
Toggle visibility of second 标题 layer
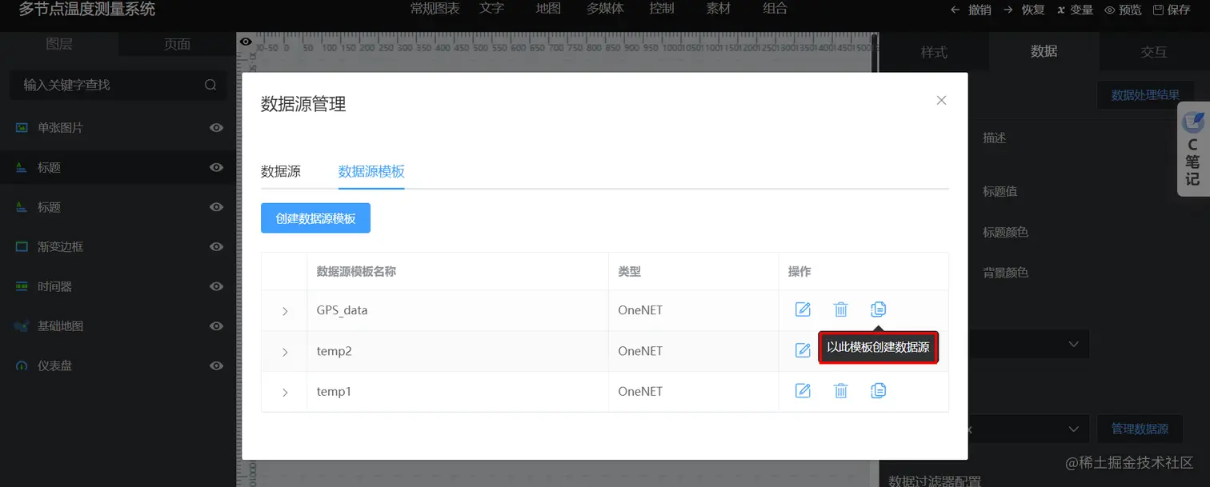[x=216, y=207]
